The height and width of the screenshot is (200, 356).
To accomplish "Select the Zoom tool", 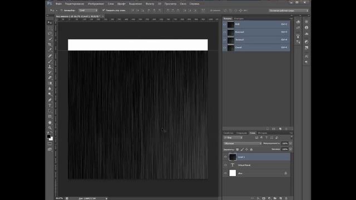I will (50, 128).
